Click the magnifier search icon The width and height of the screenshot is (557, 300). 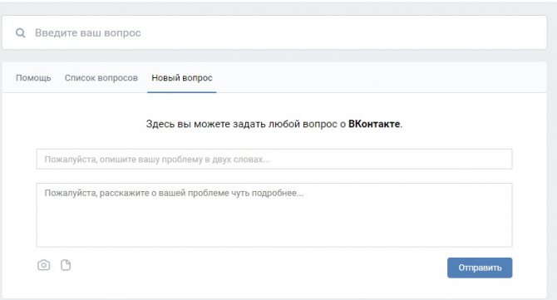click(21, 33)
